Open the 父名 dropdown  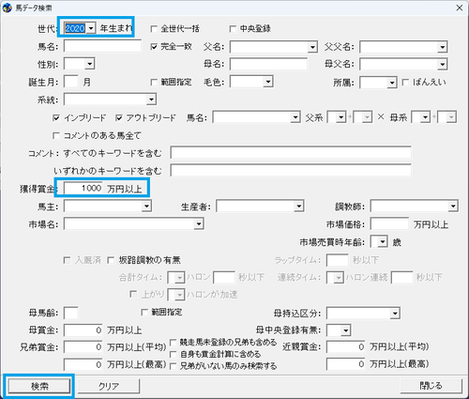click(312, 47)
